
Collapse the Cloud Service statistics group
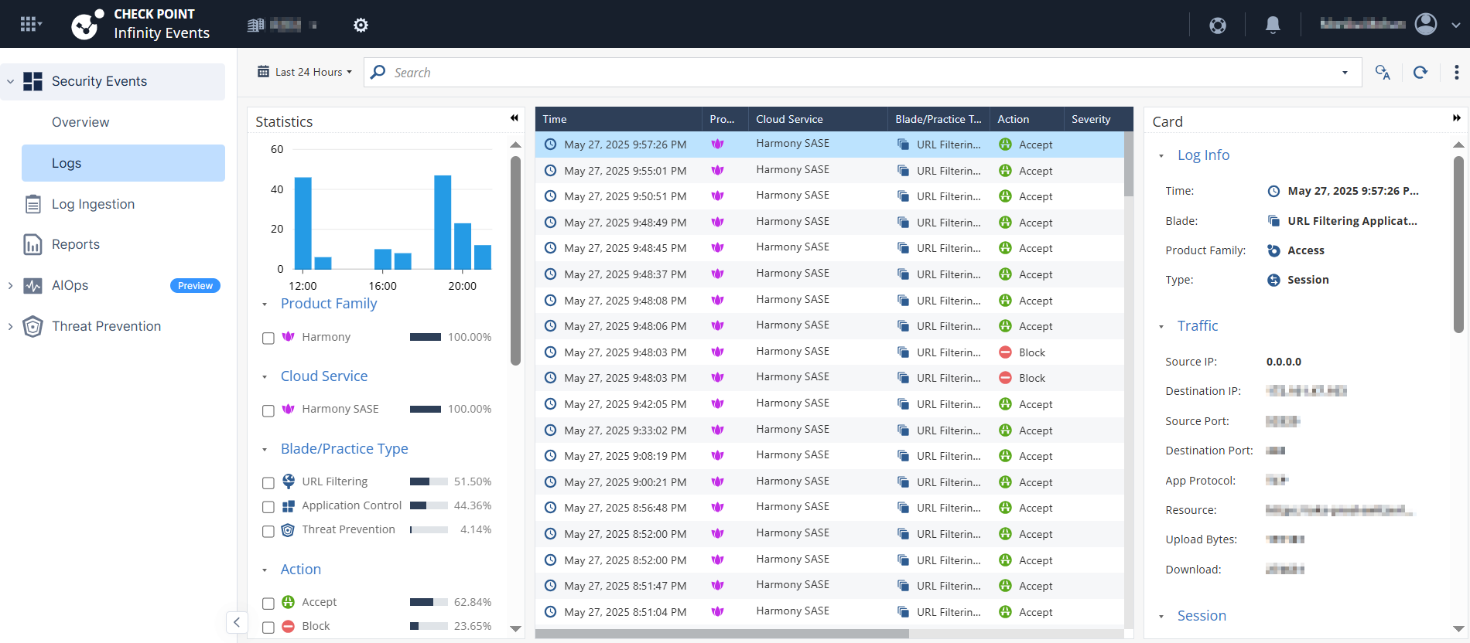[x=265, y=377]
